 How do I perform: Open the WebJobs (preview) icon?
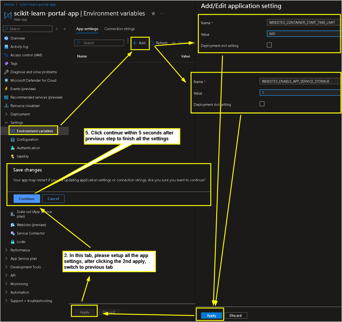(13, 225)
